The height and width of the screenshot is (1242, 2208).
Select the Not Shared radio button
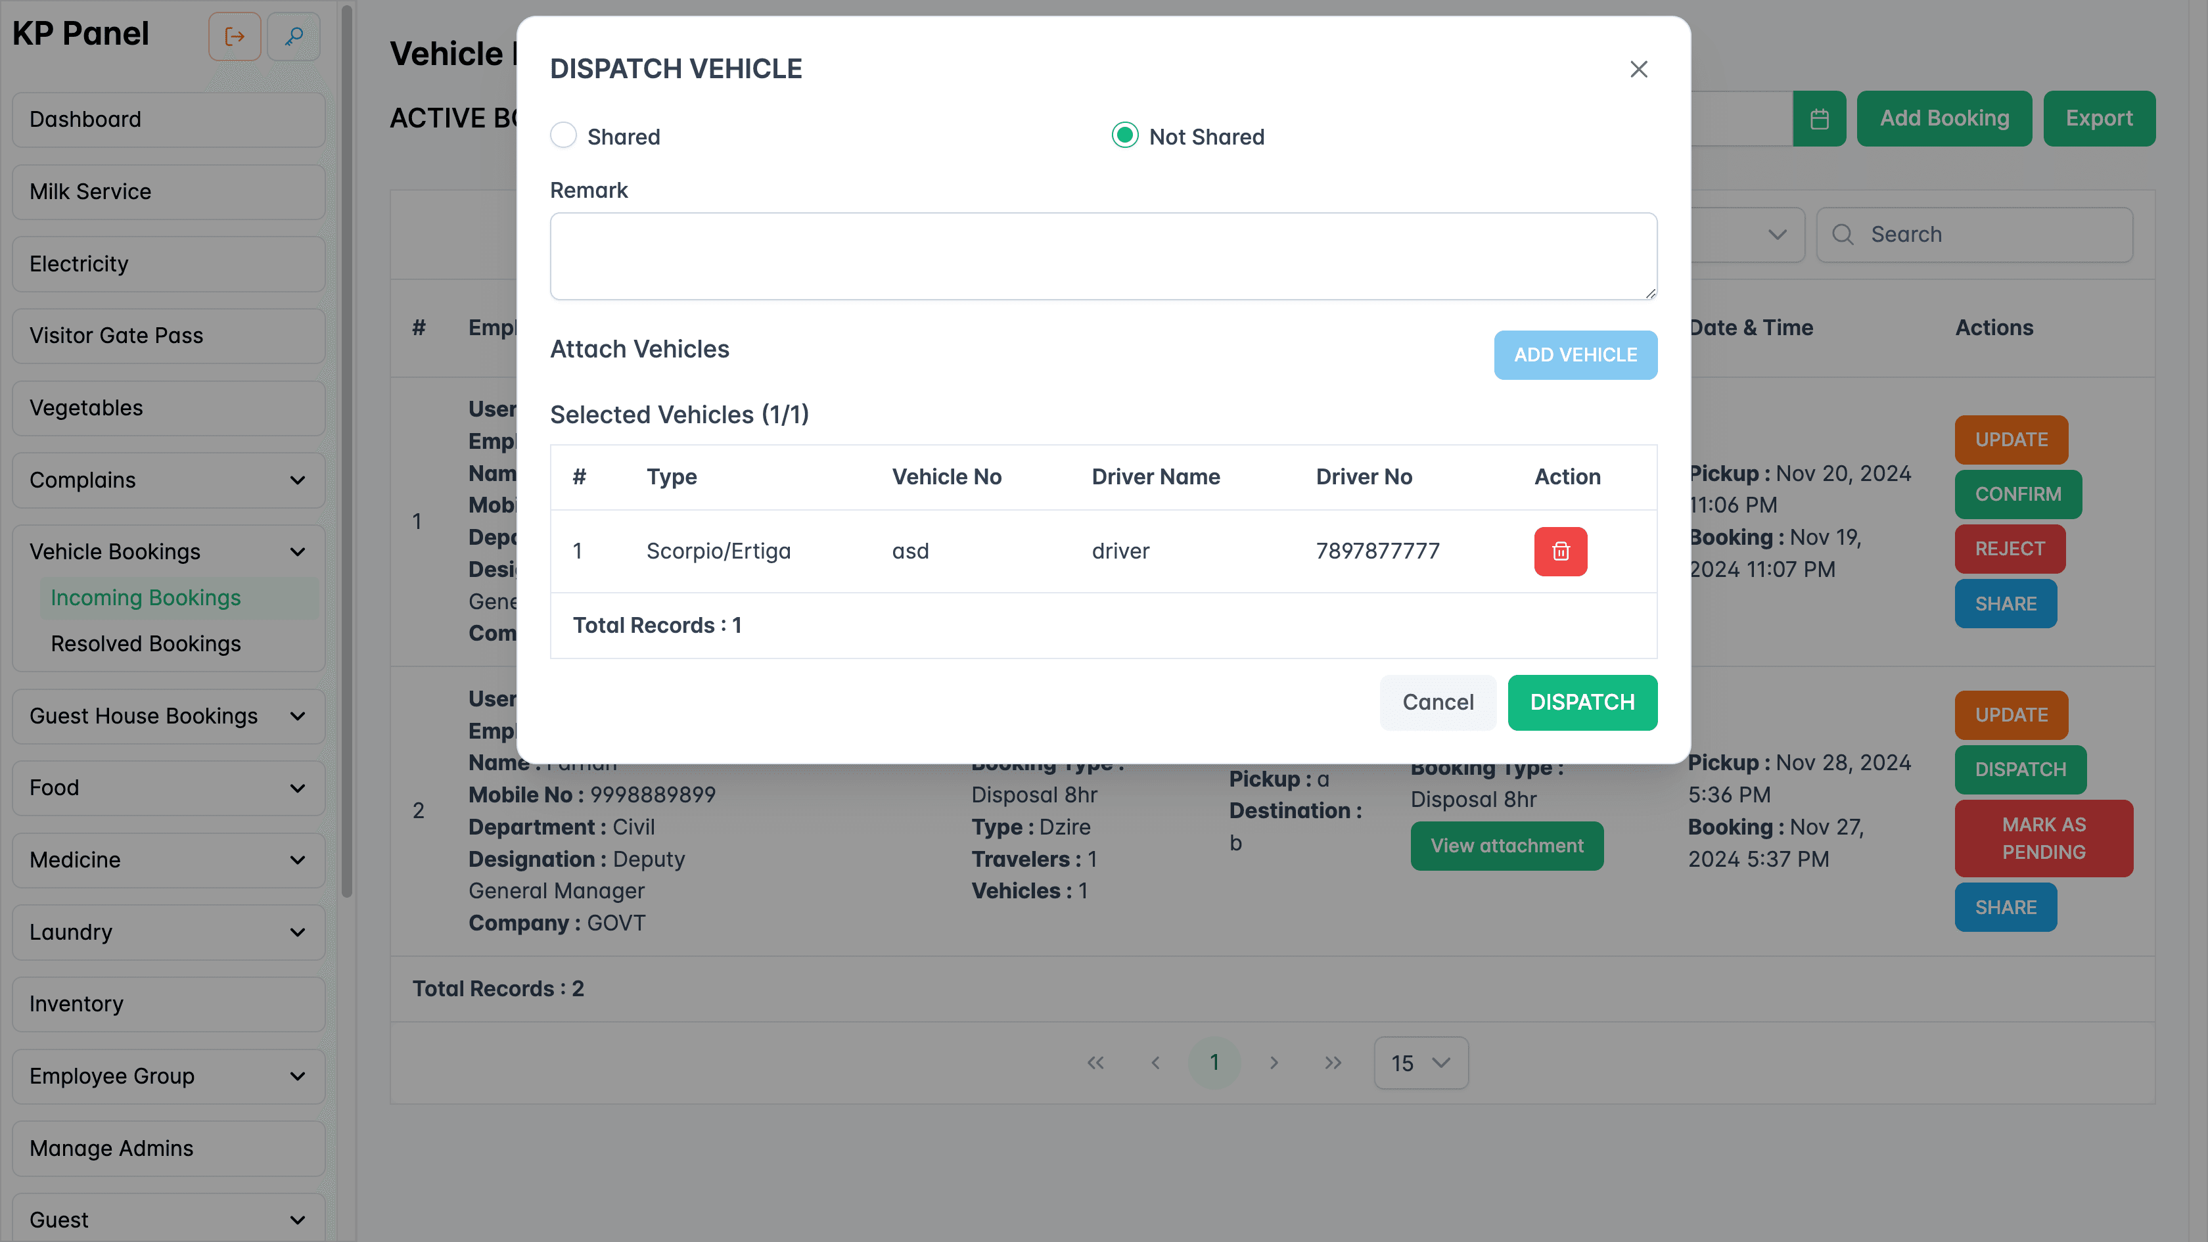[1124, 135]
